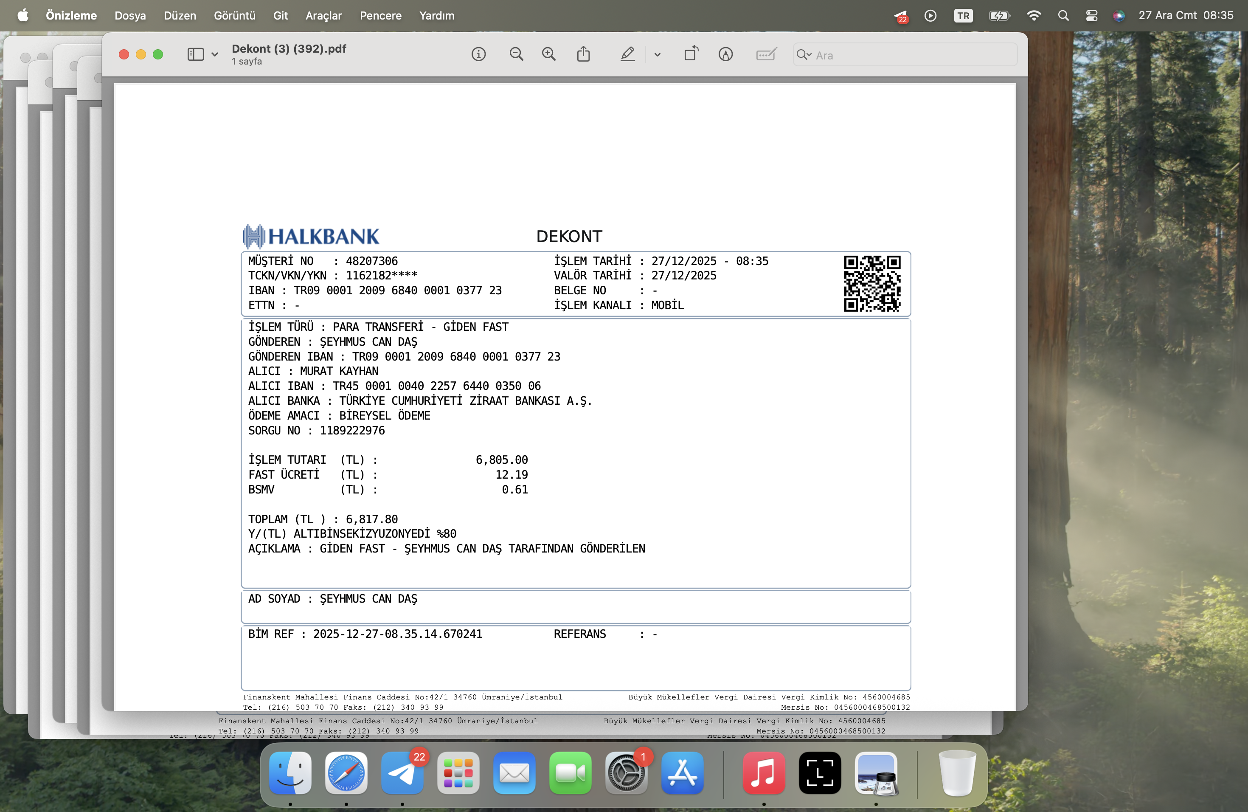Click the transaction amount 6,805.00
1248x812 pixels.
click(502, 460)
